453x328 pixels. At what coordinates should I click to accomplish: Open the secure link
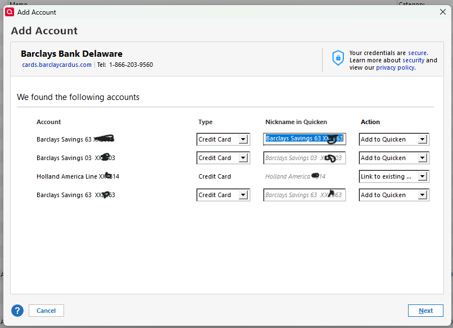click(418, 53)
